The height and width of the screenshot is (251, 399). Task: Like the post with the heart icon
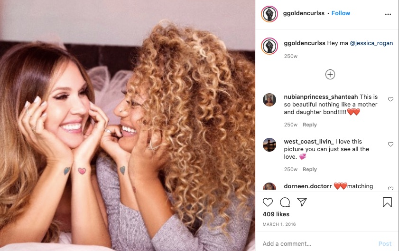coord(268,203)
